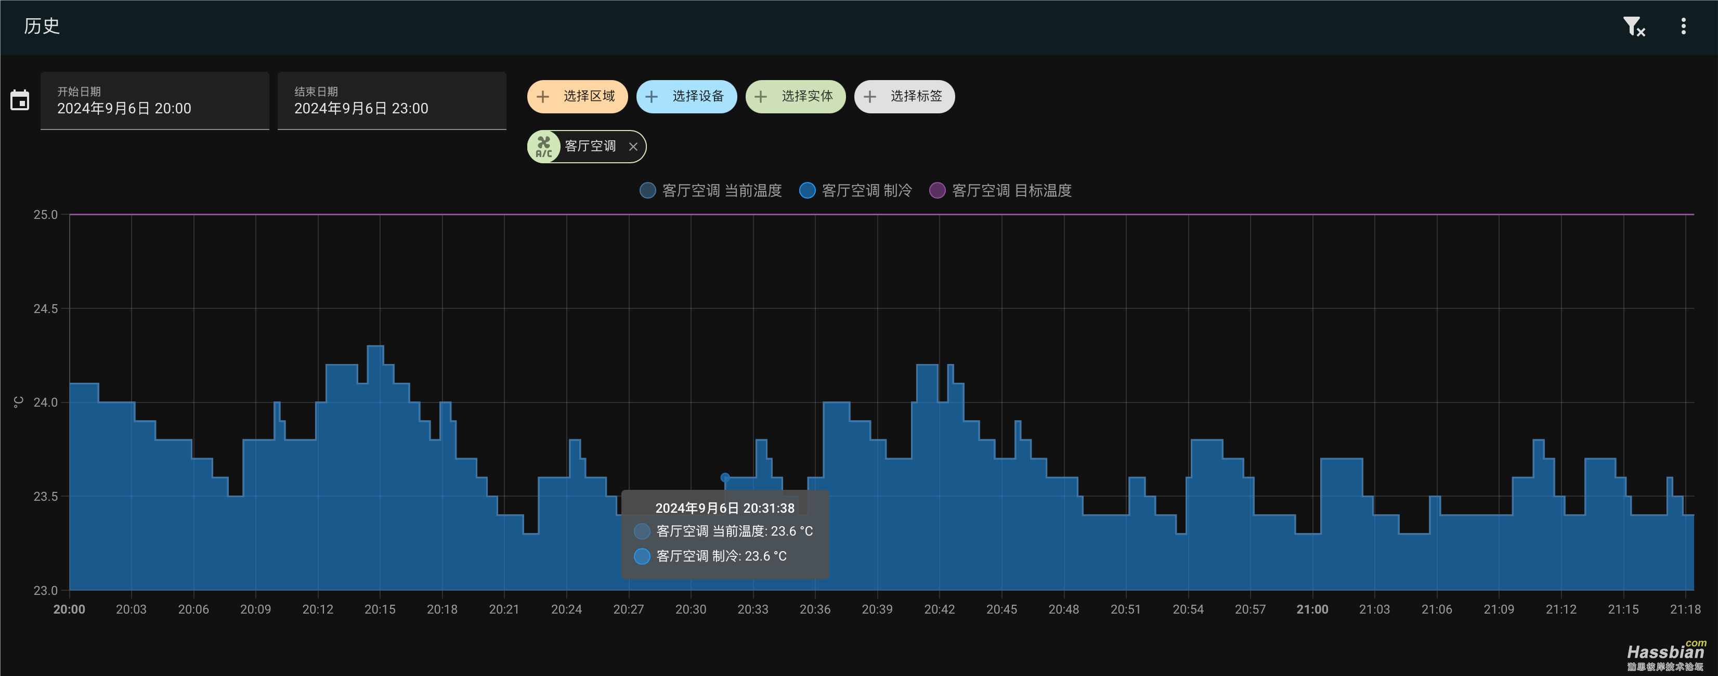Click the highlighted chart data point at 20:31:38
The width and height of the screenshot is (1718, 676).
pyautogui.click(x=725, y=477)
